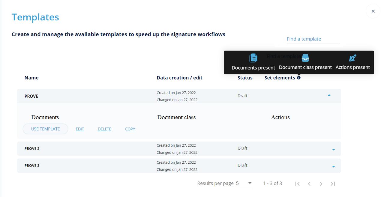The width and height of the screenshot is (384, 197).
Task: Go to the next results page
Action: (x=321, y=184)
